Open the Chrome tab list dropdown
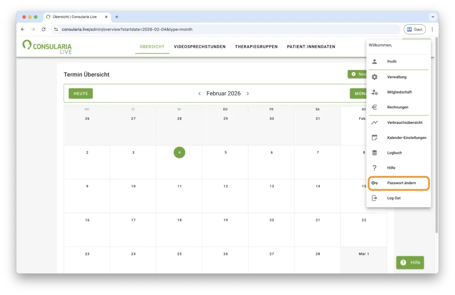Image resolution: width=455 pixels, height=295 pixels. coord(432,17)
